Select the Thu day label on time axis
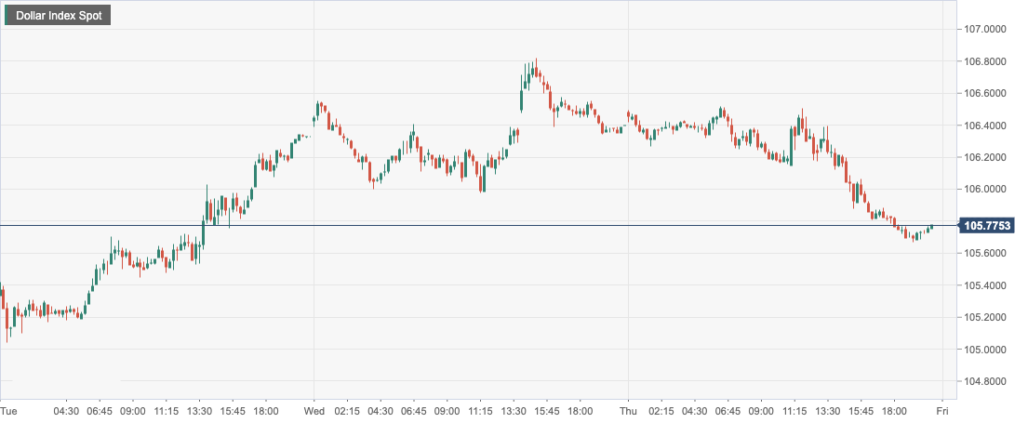 (628, 411)
